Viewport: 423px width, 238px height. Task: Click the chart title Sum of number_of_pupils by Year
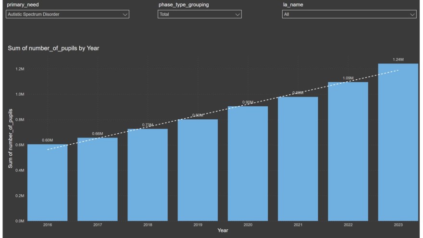click(x=53, y=49)
